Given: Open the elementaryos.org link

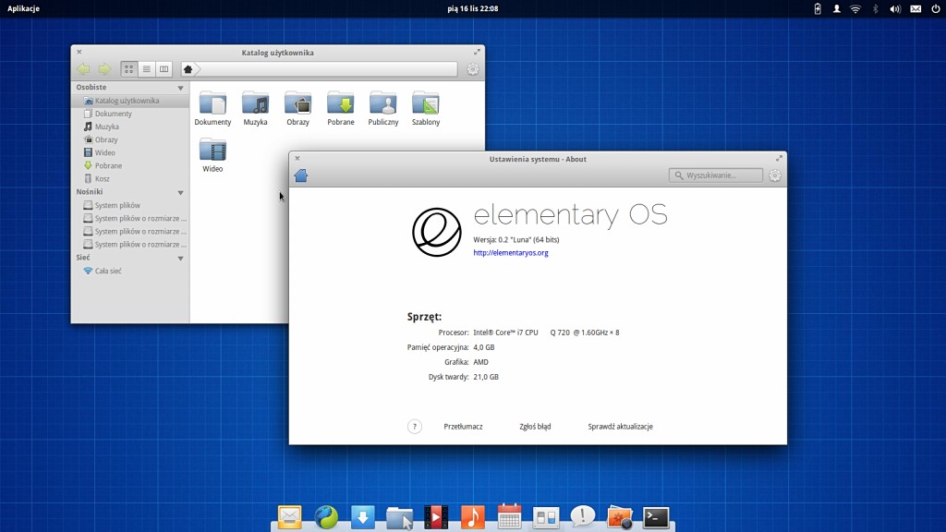Looking at the screenshot, I should [x=510, y=253].
